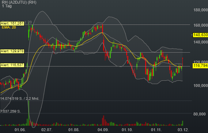
Task: Click the 01.06. date axis label
Action: pyautogui.click(x=20, y=130)
